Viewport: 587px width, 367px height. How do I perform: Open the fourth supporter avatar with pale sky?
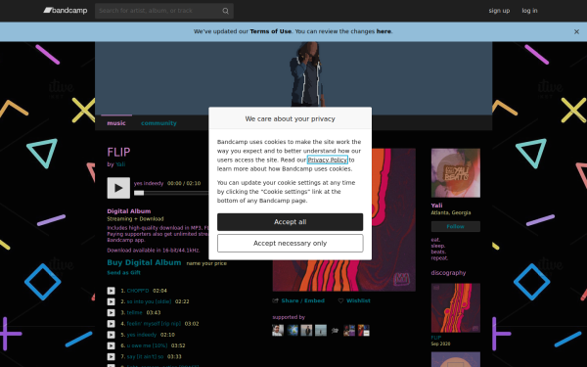321,331
